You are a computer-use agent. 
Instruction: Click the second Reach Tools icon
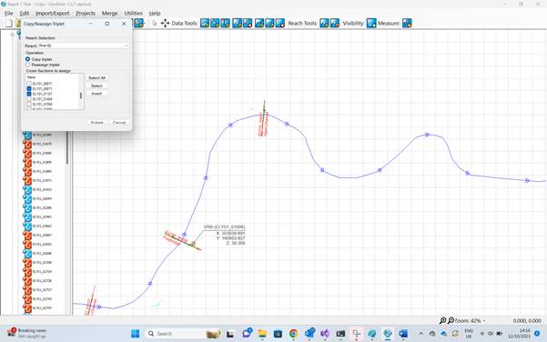pyautogui.click(x=335, y=24)
